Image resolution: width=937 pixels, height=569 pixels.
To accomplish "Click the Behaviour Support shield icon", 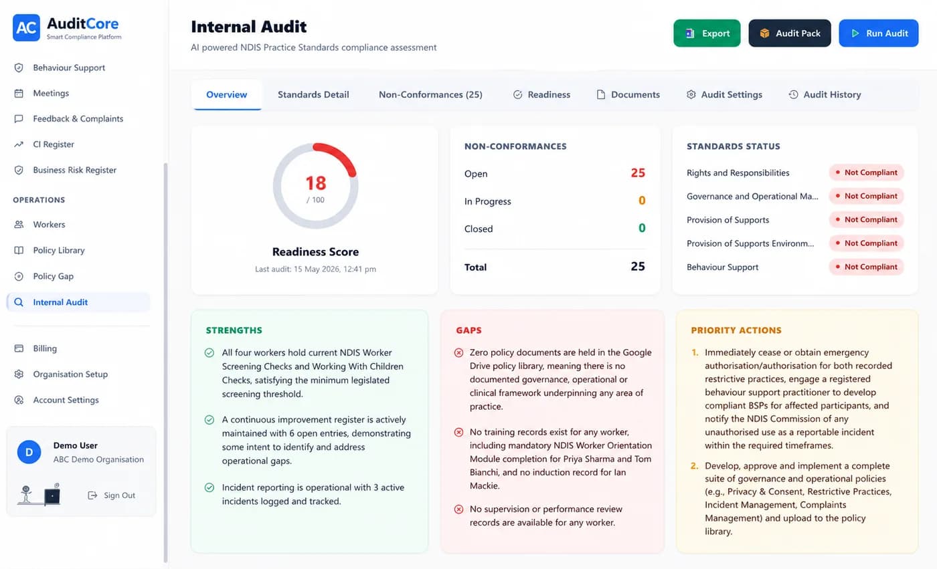I will click(x=19, y=68).
